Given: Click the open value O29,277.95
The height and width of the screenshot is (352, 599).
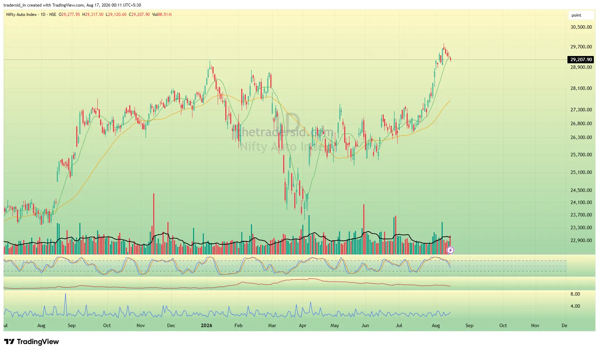Looking at the screenshot, I should [x=69, y=15].
